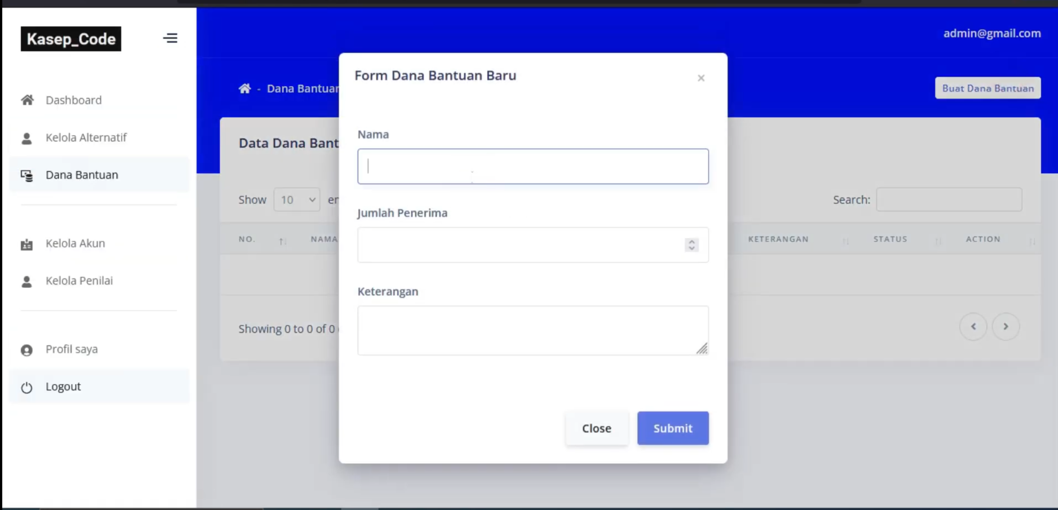Click the Close button in the form
This screenshot has width=1058, height=510.
pyautogui.click(x=597, y=428)
